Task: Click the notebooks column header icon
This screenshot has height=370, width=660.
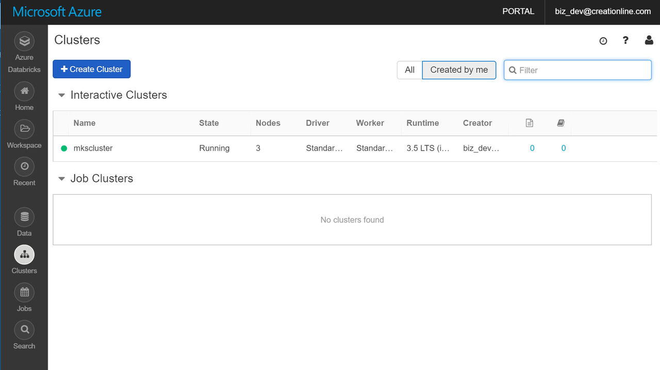Action: [529, 123]
